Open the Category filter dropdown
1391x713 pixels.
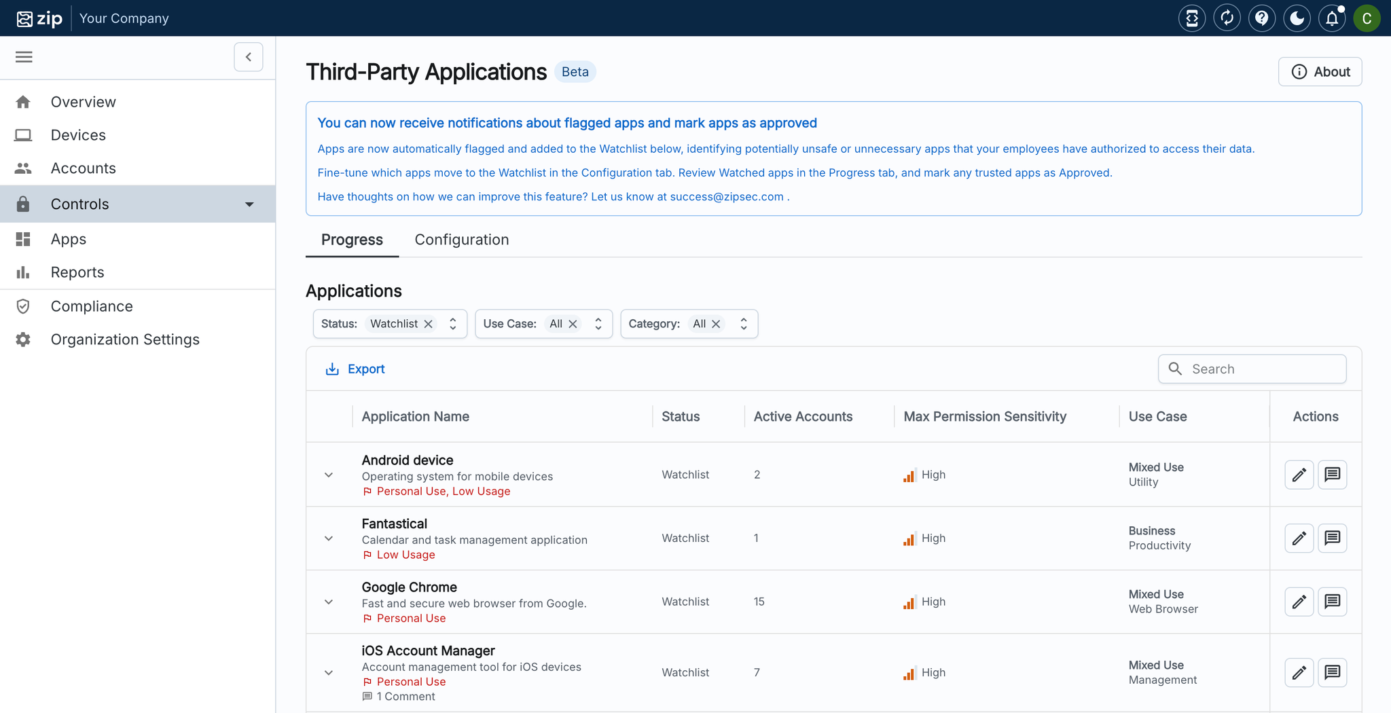tap(744, 324)
